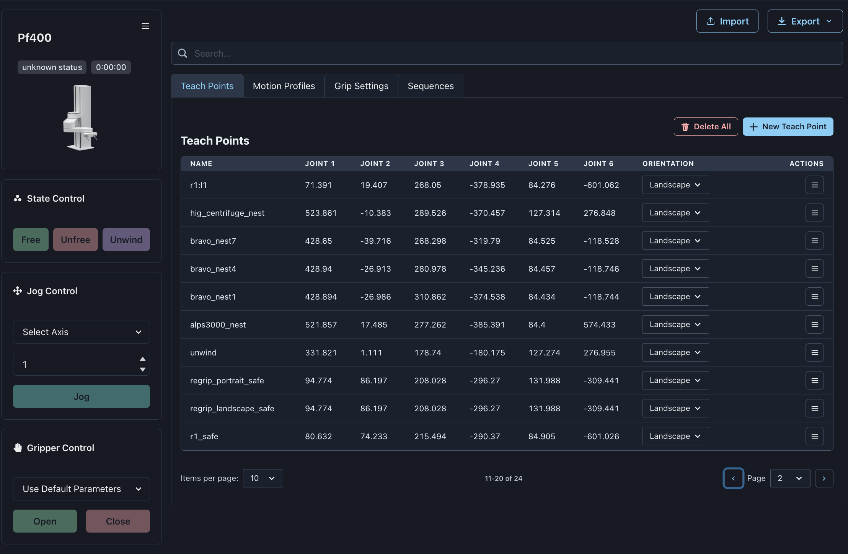Open Use Default Parameters dropdown
Viewport: 848px width, 554px height.
82,489
